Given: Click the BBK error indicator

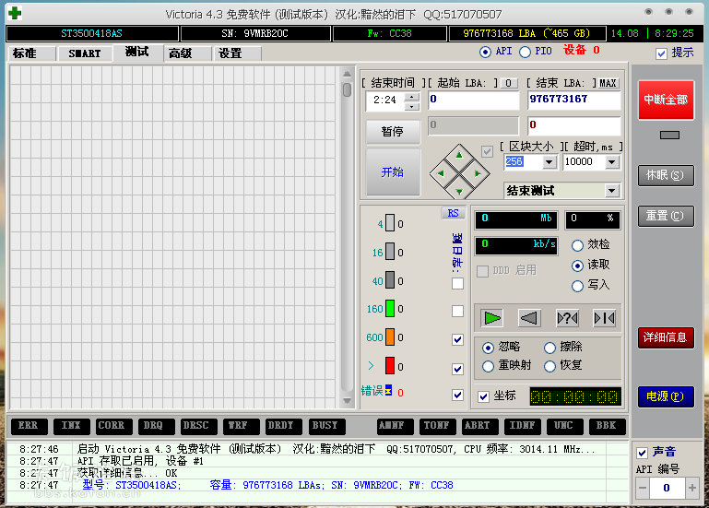Looking at the screenshot, I should click(x=607, y=426).
